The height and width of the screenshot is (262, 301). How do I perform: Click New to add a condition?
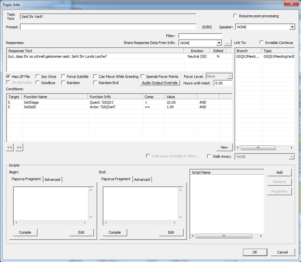[x=224, y=147]
